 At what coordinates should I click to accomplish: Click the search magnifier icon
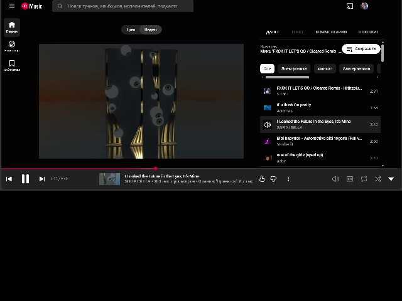(60, 6)
